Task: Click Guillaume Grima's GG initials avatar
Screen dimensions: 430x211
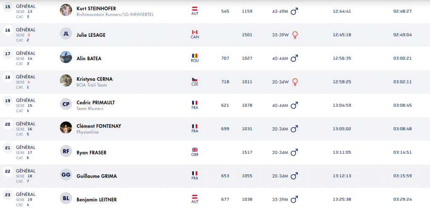Action: tap(66, 175)
